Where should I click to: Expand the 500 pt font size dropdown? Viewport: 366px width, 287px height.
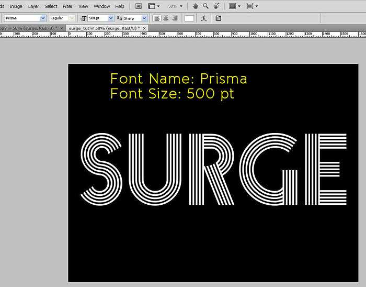pos(110,18)
